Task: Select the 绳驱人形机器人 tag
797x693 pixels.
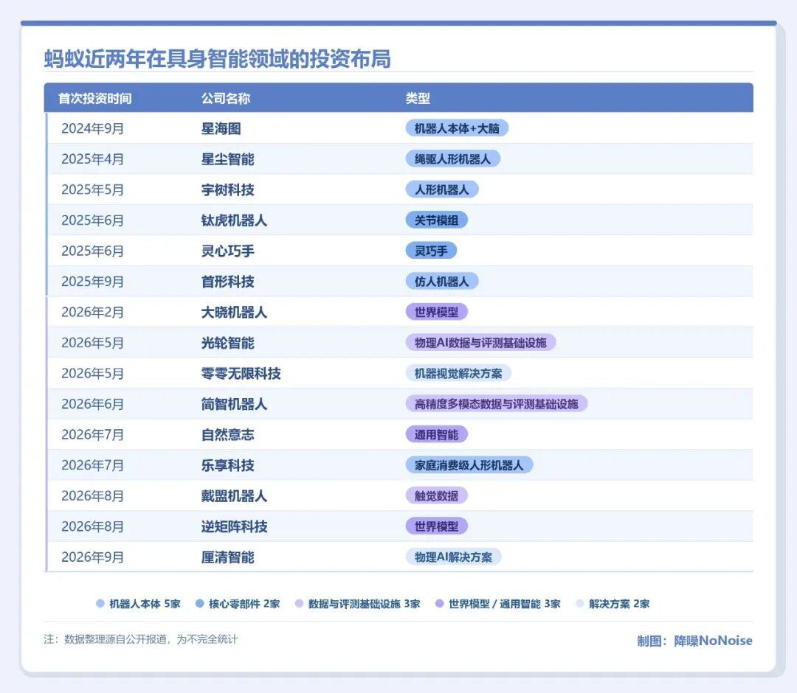Action: point(453,159)
